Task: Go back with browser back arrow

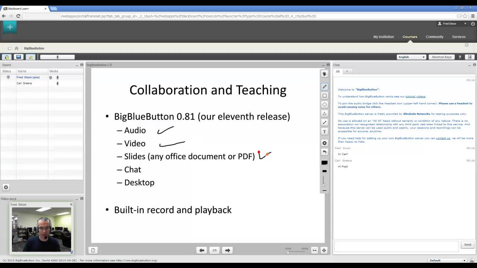Action: coord(4,16)
